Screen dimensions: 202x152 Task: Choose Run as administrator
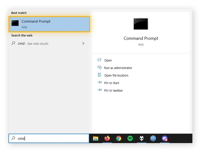click(118, 68)
